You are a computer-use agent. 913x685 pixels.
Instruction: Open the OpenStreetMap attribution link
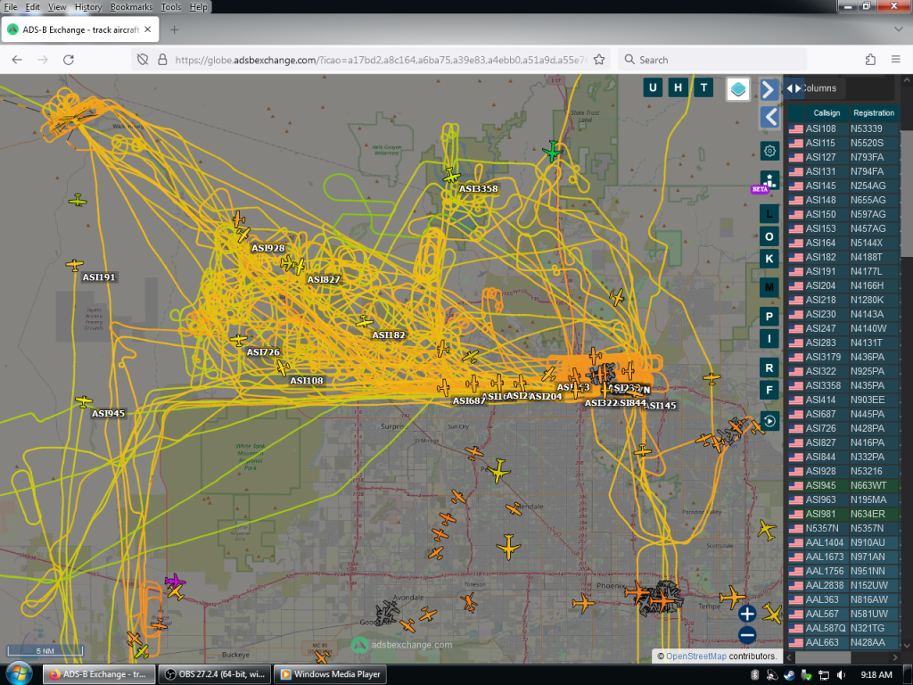click(x=695, y=656)
